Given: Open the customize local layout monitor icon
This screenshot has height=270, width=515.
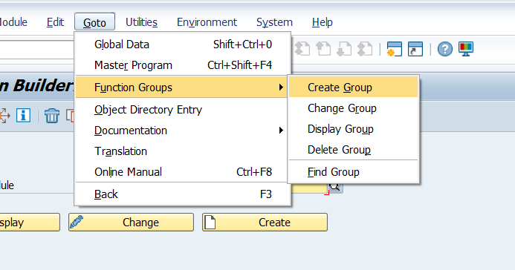Looking at the screenshot, I should click(x=466, y=49).
